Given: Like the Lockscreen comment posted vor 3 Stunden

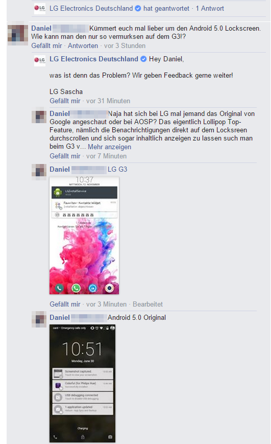Looking at the screenshot, I should (46, 46).
